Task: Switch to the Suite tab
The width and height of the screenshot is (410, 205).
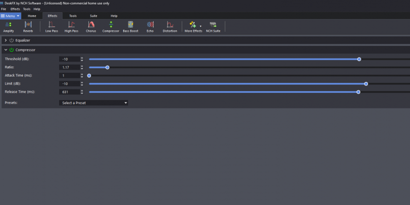Action: (94, 16)
